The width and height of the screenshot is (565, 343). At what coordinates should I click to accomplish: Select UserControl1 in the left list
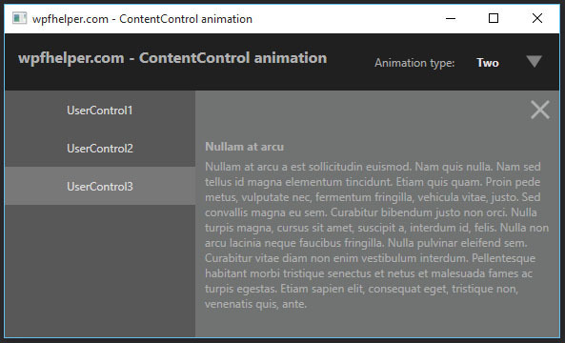[x=100, y=110]
